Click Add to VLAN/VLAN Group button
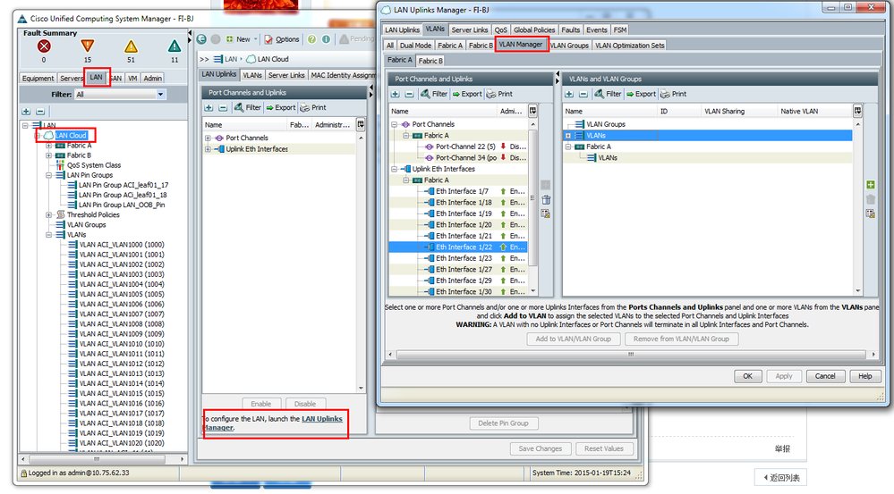 (573, 339)
